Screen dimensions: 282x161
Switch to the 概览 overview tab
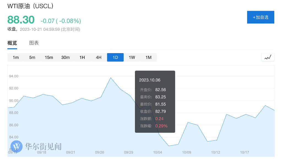tap(12, 43)
